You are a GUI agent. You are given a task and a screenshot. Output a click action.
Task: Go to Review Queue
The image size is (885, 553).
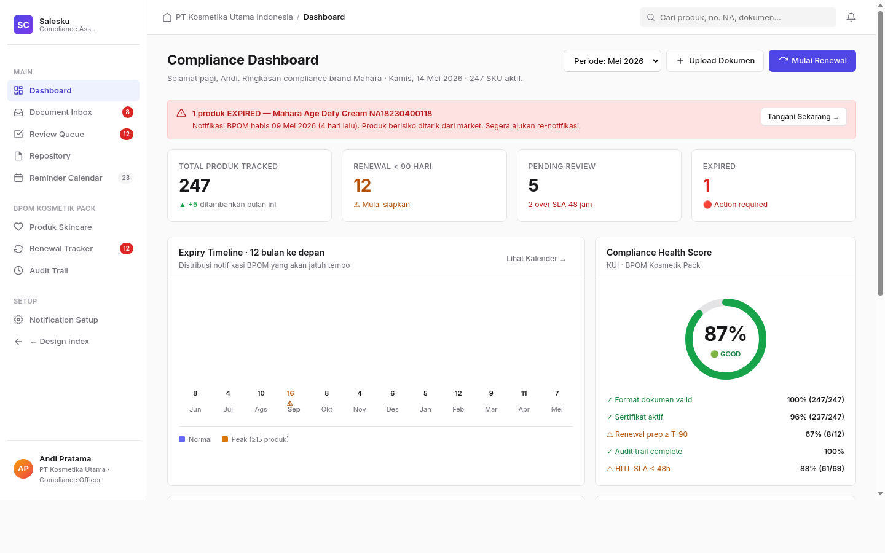pyautogui.click(x=73, y=134)
